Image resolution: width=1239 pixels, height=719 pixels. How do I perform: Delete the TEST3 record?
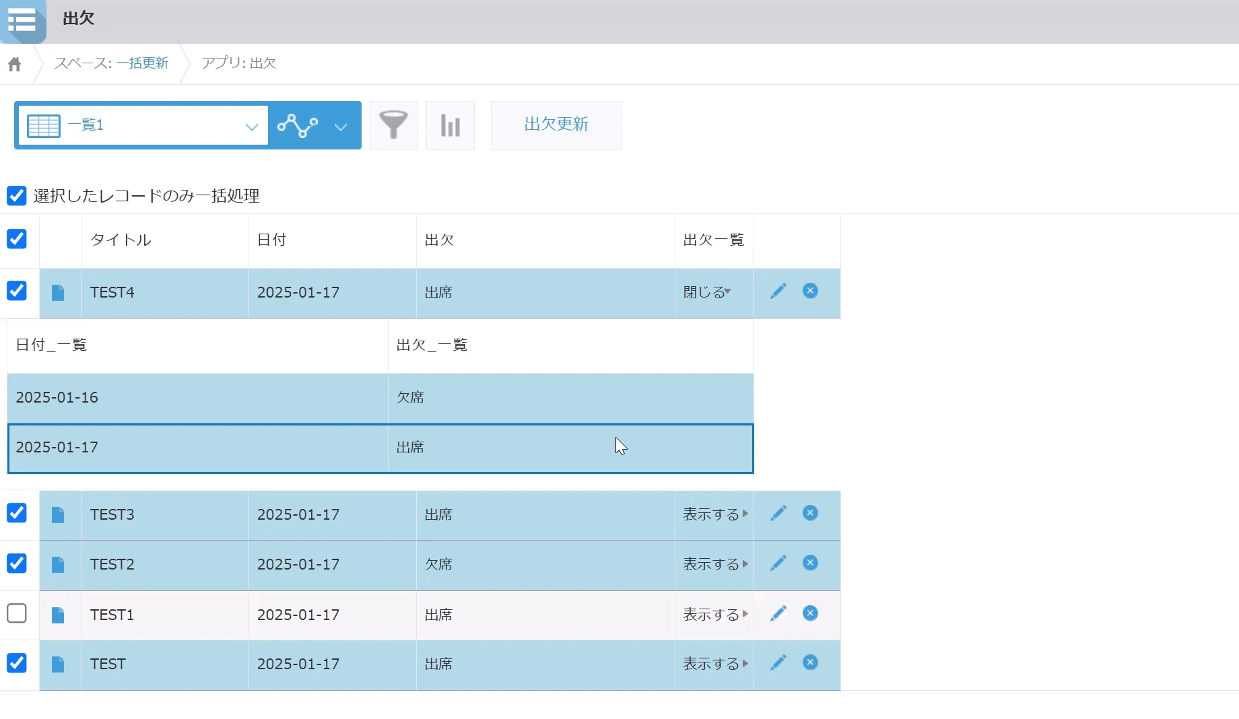[811, 513]
